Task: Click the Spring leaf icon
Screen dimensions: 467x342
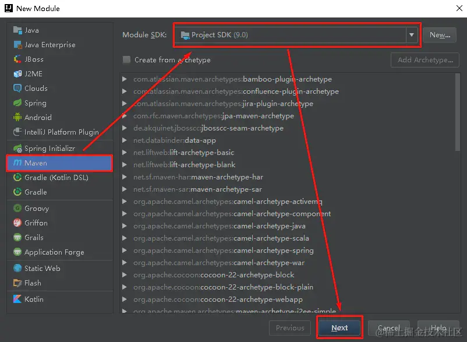Action: [x=17, y=103]
